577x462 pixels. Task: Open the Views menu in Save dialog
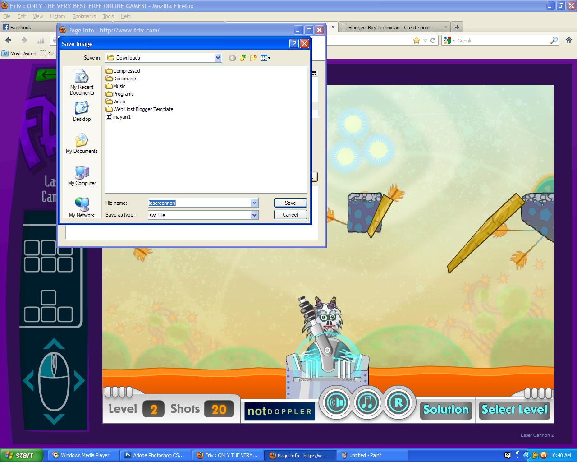(266, 58)
